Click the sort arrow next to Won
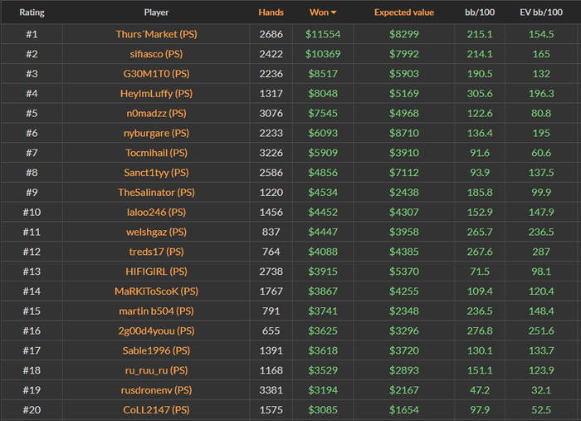Screen dimensions: 581x421 tap(334, 13)
